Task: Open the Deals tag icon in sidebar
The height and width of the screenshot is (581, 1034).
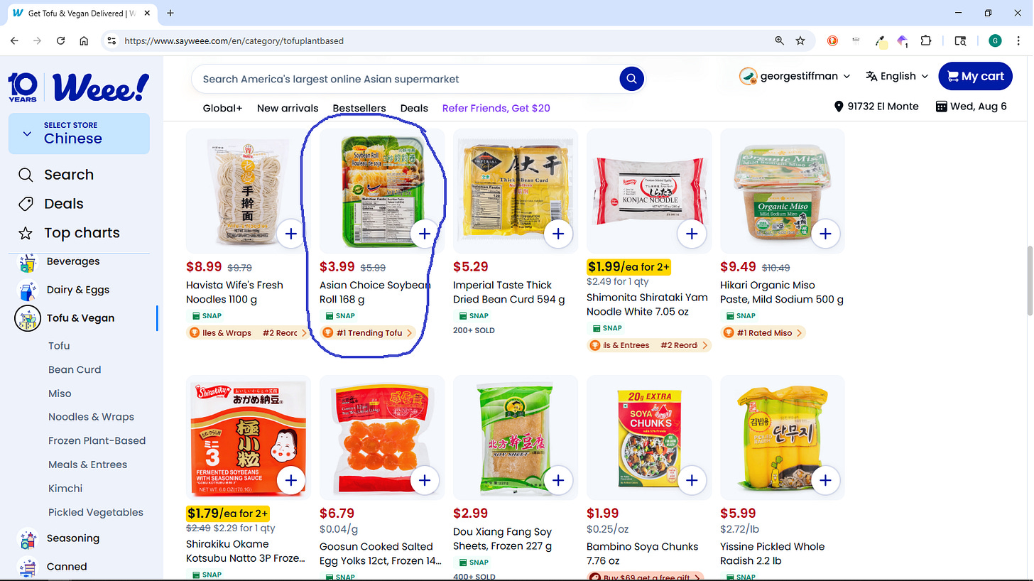Action: (x=26, y=204)
